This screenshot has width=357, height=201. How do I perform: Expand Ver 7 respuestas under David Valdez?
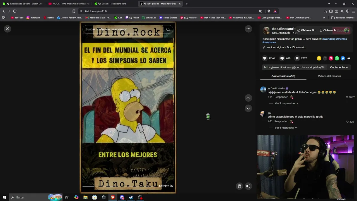[x=286, y=103]
